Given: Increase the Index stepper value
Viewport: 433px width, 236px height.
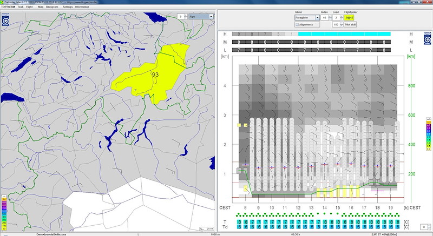Looking at the screenshot, I should [x=330, y=16].
